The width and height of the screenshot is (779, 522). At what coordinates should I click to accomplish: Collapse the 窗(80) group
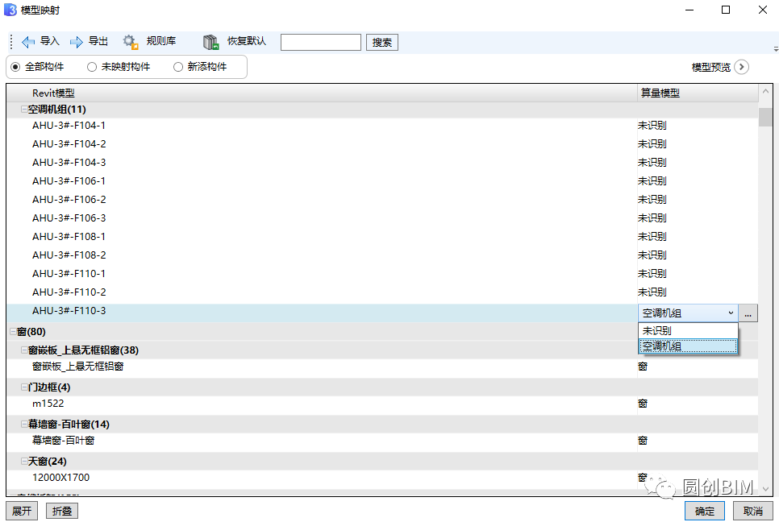pos(14,331)
